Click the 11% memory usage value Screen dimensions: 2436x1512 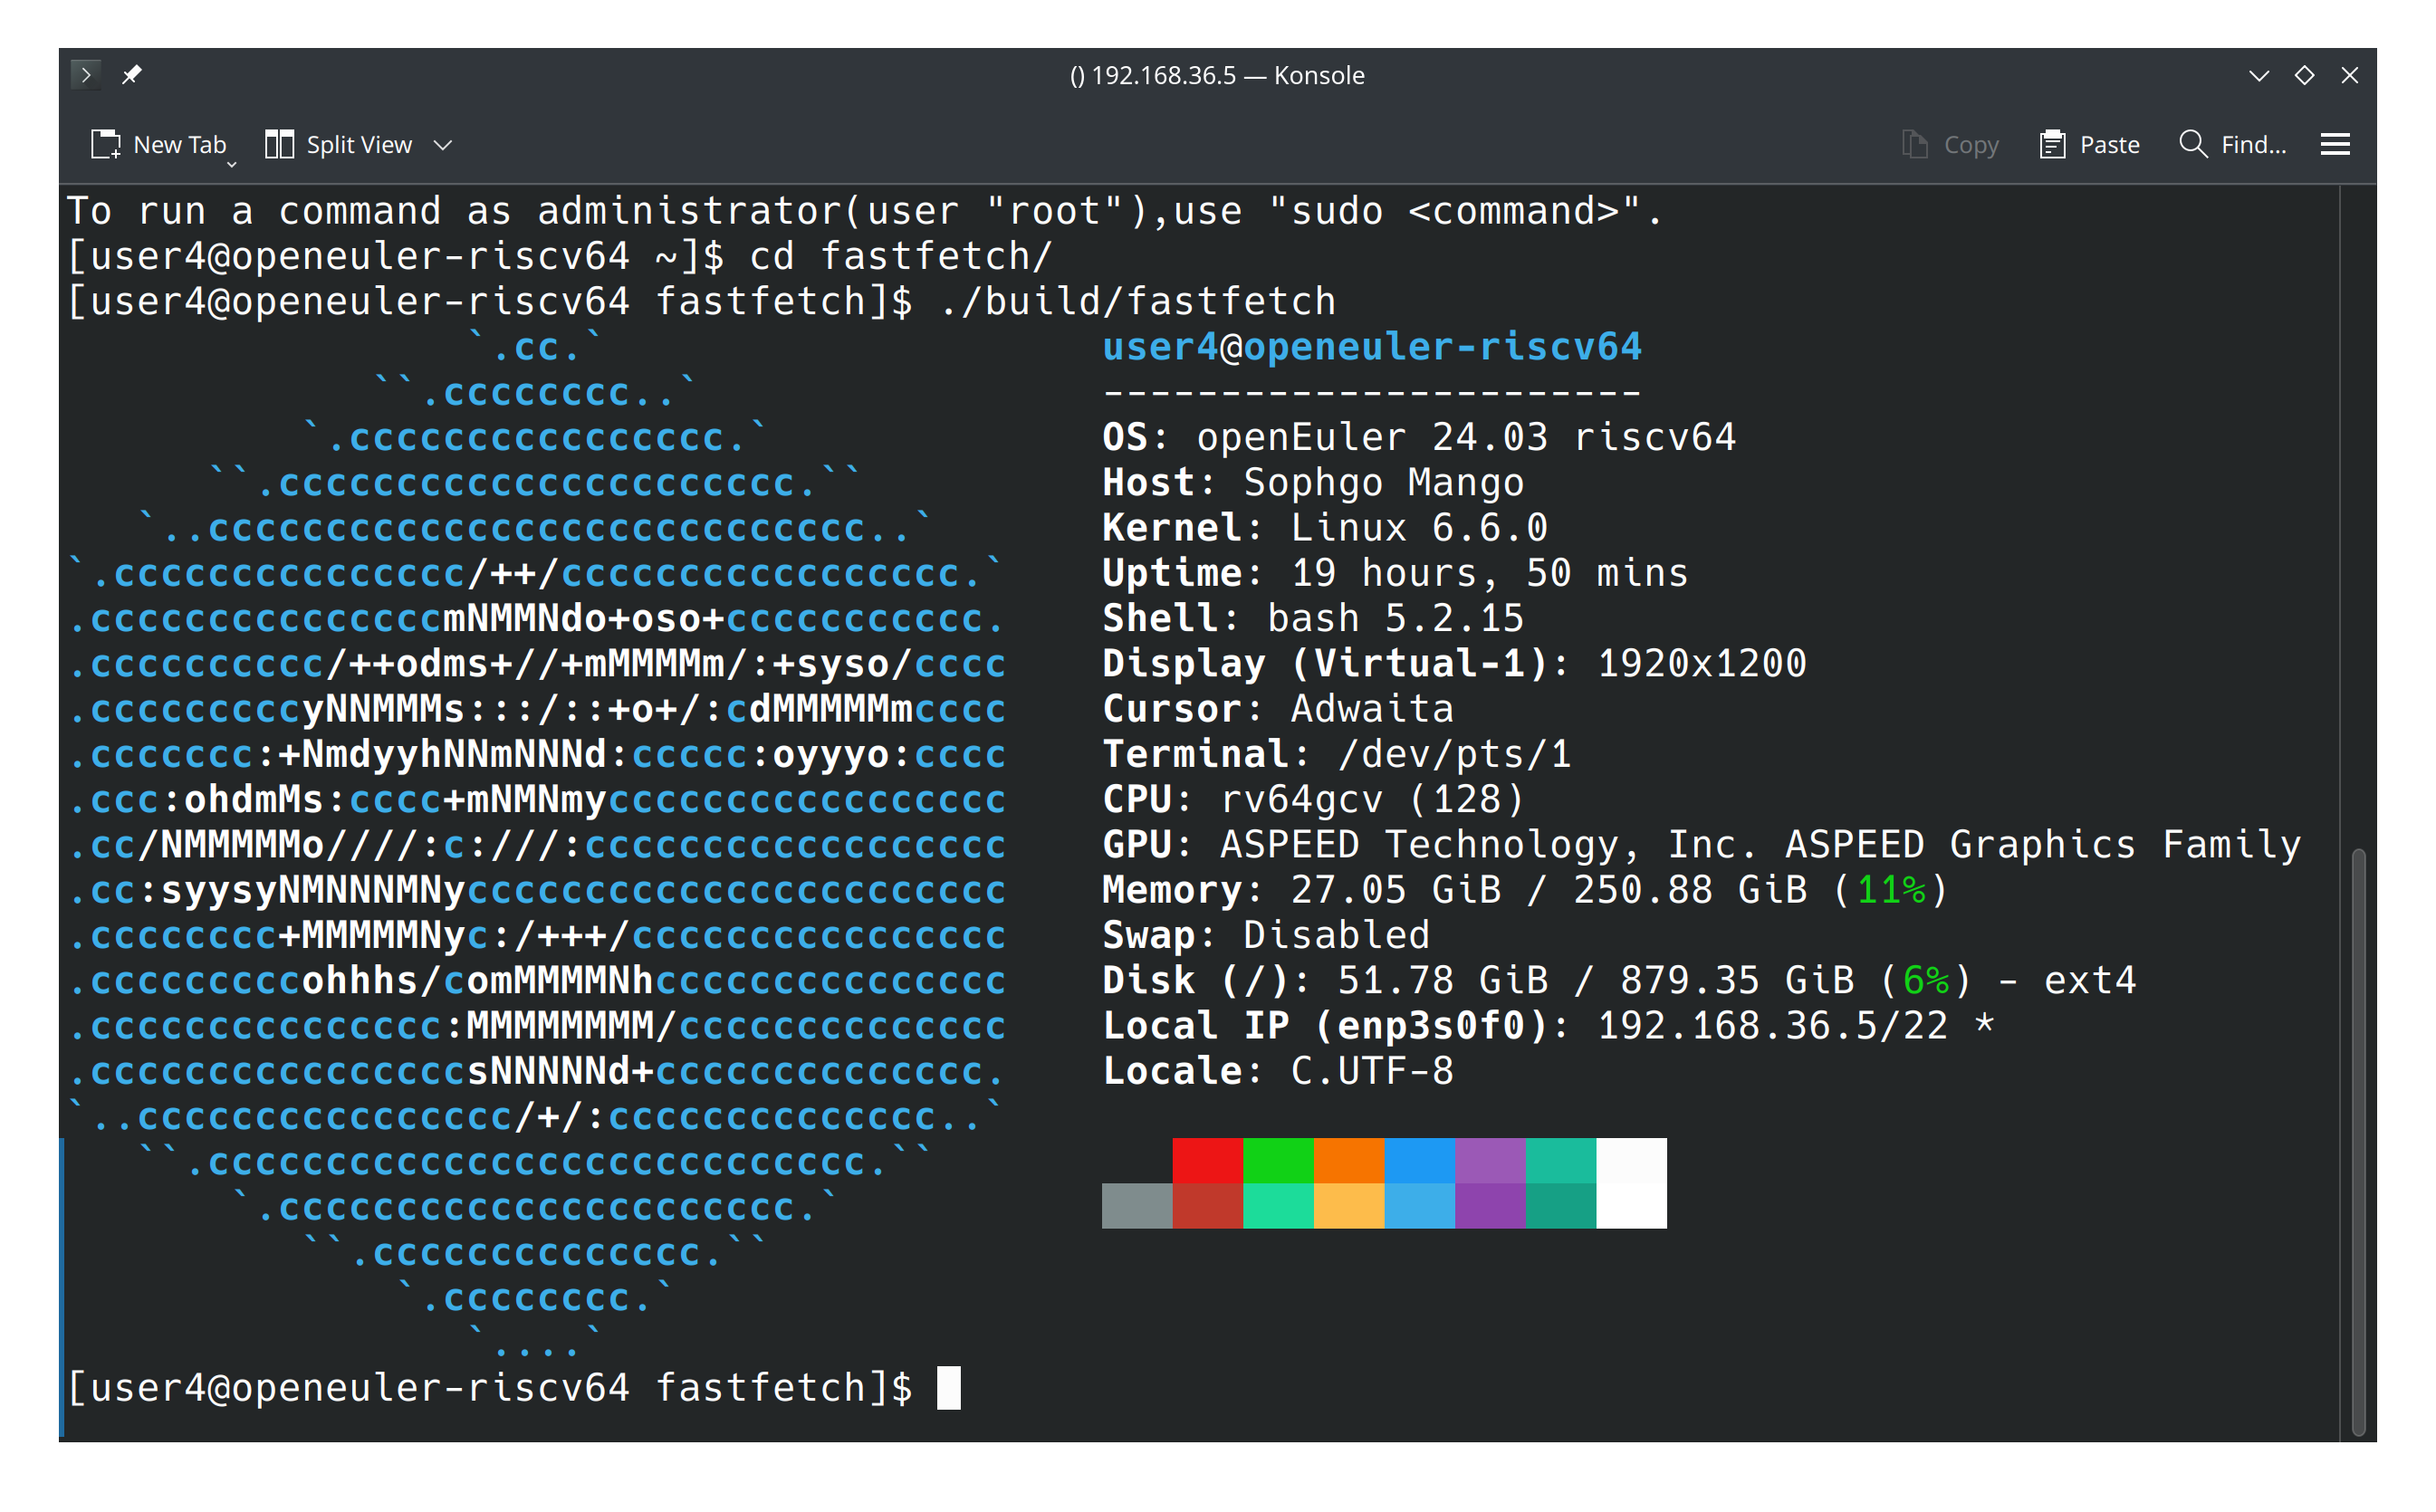1890,890
